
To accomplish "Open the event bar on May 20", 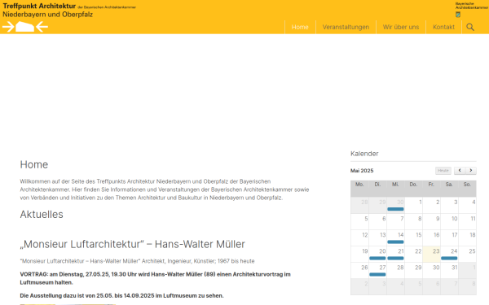I will click(377, 258).
